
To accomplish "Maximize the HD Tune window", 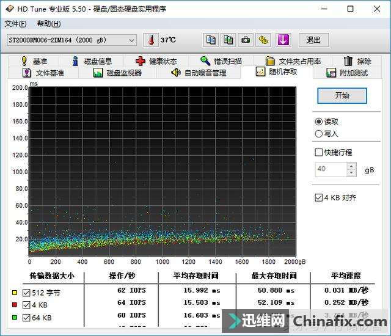I will pyautogui.click(x=350, y=9).
